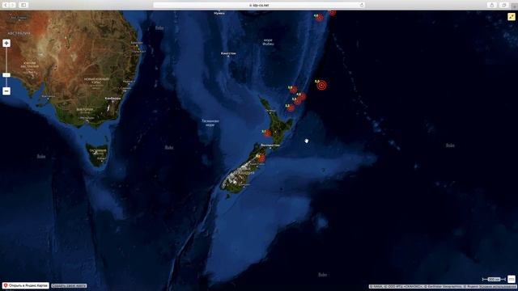Image resolution: width=518 pixels, height=291 pixels.
Task: Reload the page using the refresh icon
Action: click(x=362, y=5)
